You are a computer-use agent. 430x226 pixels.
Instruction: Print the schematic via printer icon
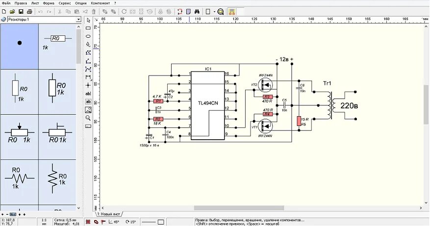29,11
